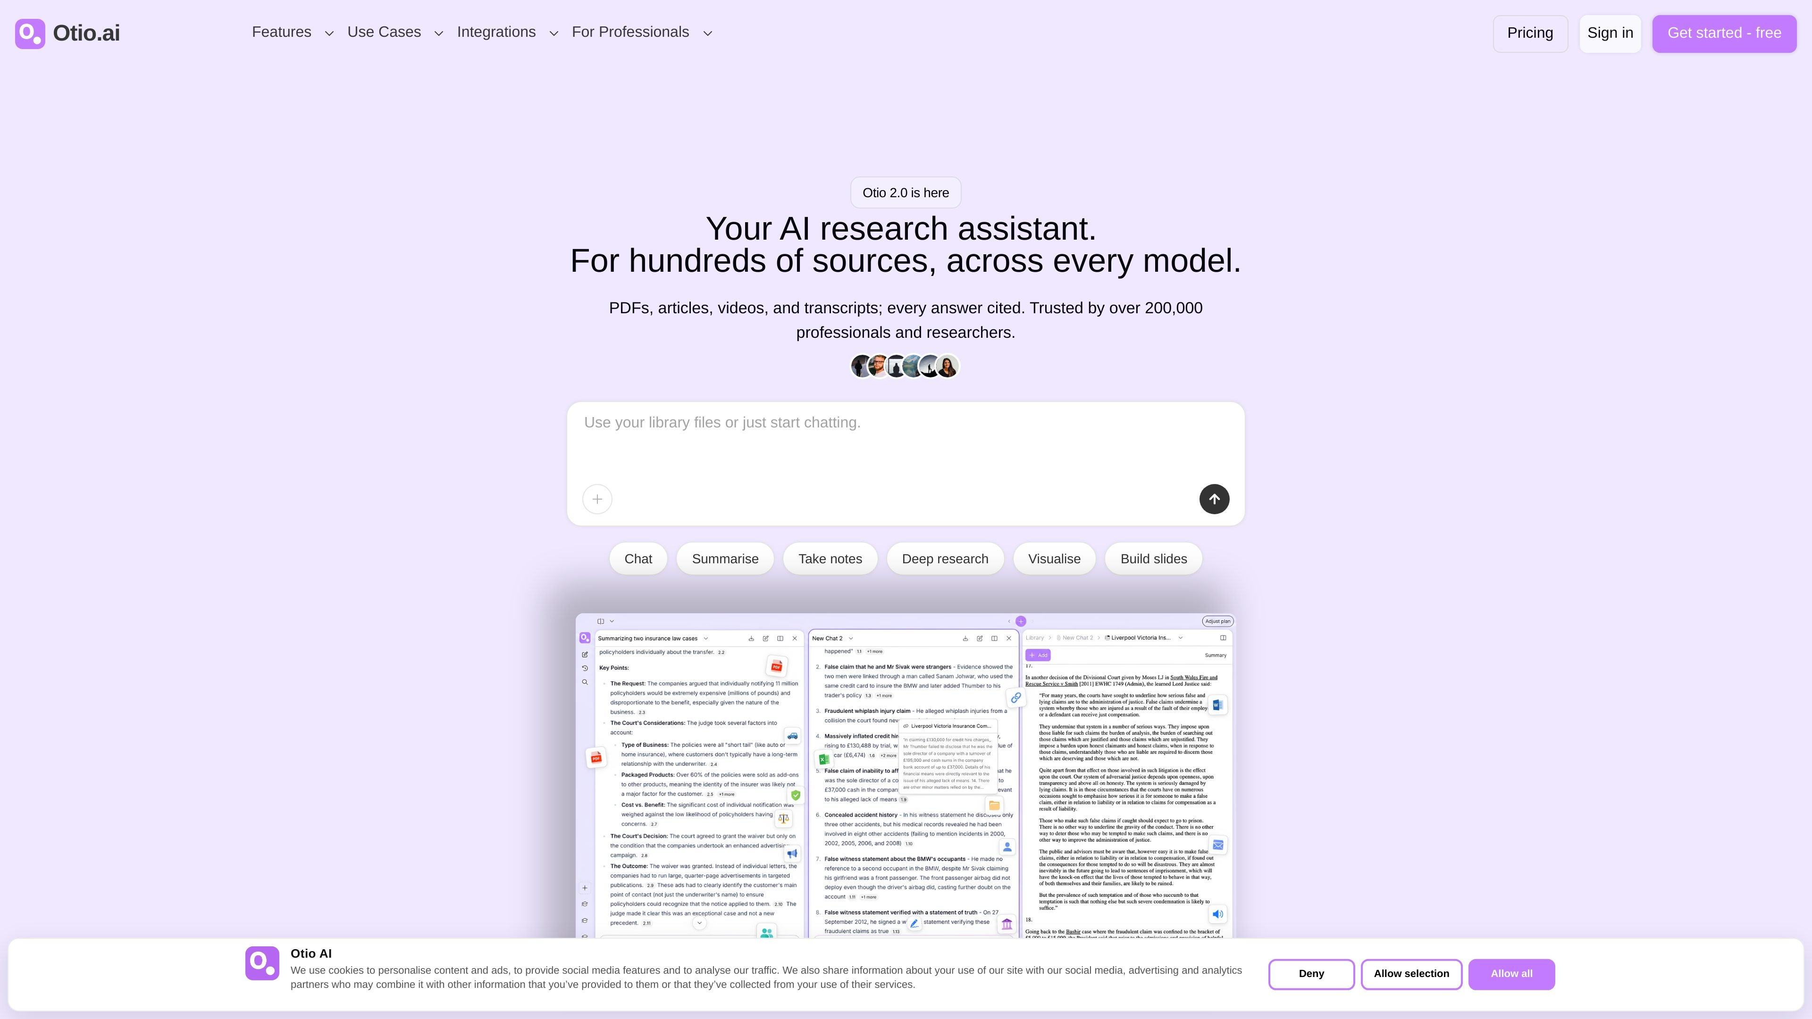Click the Summary label in the document panel

pos(1216,655)
